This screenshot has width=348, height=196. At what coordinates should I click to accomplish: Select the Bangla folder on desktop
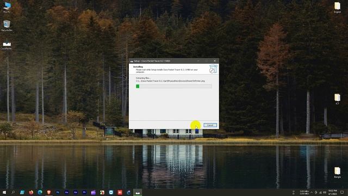[337, 173]
